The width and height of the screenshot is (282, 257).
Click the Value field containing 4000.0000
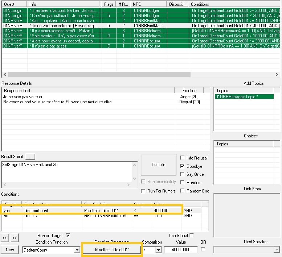pyautogui.click(x=181, y=250)
